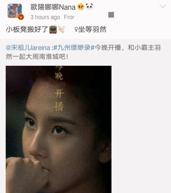Screen dimensions: 171x193
Task: Click the clapping hands emoji
Action: tap(61, 29)
